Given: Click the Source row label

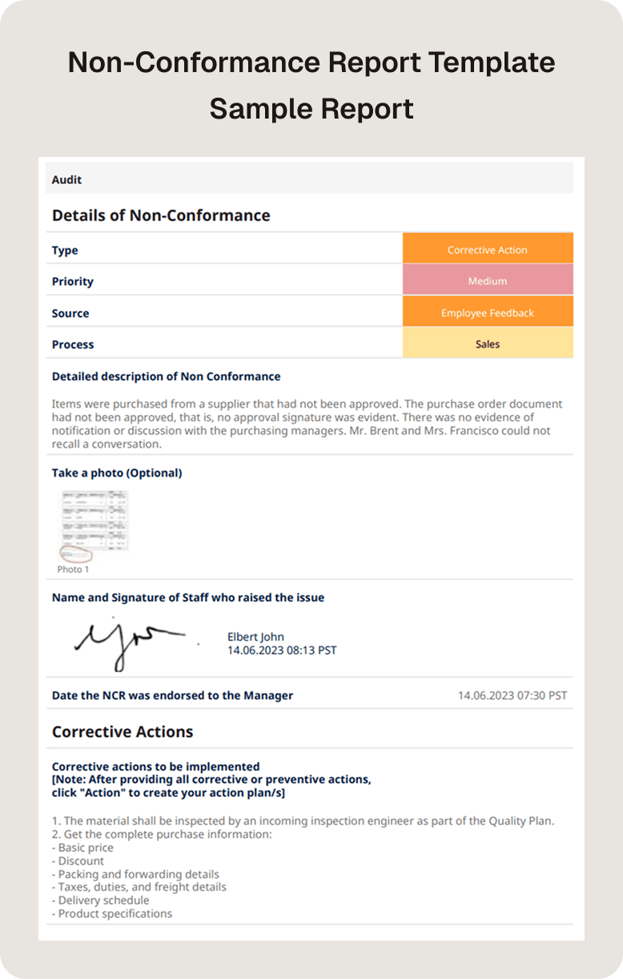Looking at the screenshot, I should point(70,313).
